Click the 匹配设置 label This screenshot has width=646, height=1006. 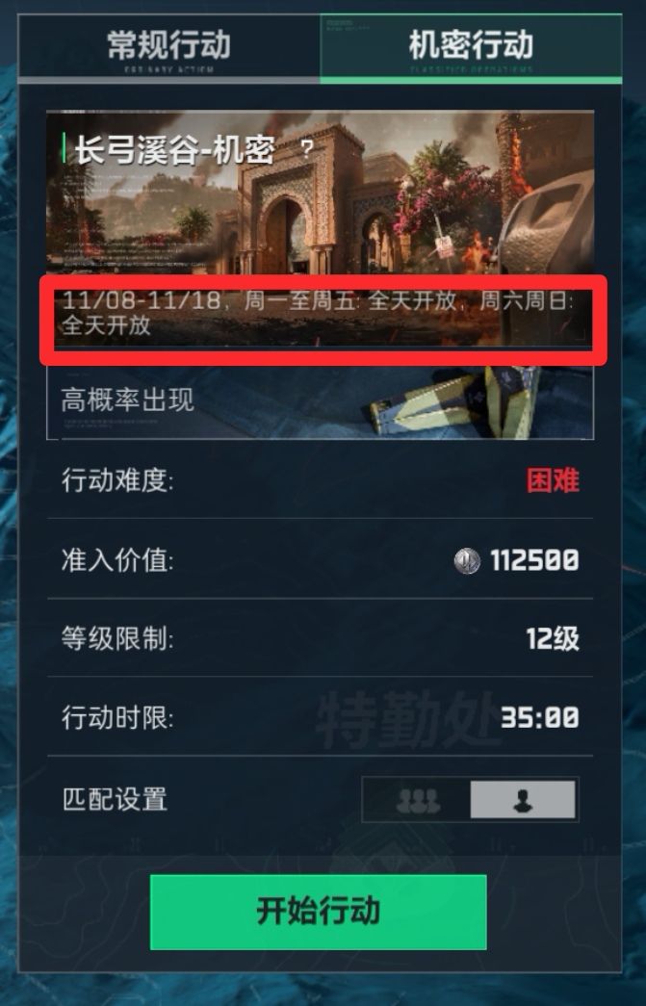pyautogui.click(x=115, y=799)
